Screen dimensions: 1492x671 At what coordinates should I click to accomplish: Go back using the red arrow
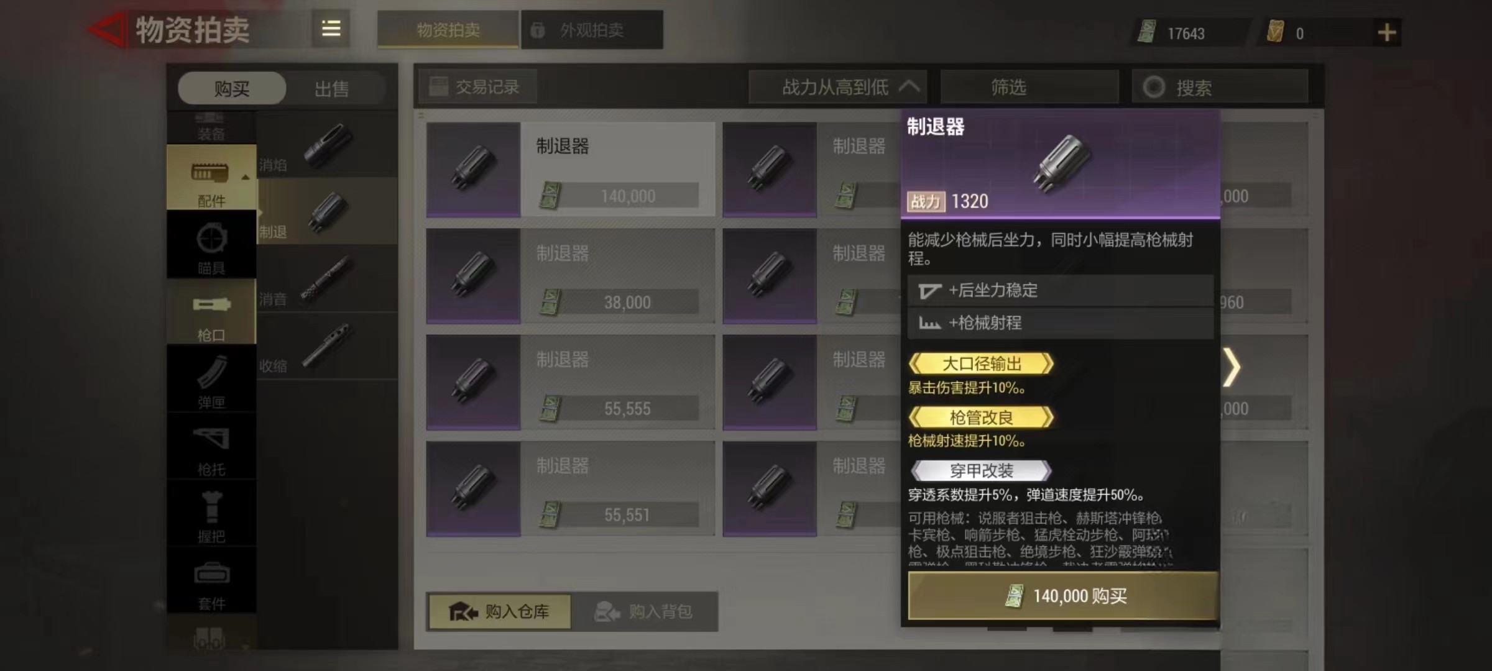tap(108, 29)
